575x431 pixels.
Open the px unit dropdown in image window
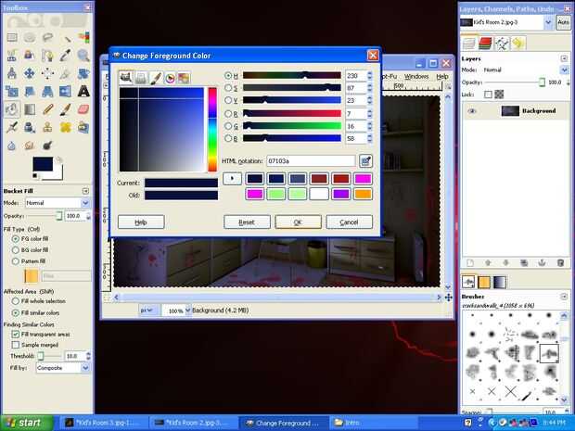(x=148, y=311)
